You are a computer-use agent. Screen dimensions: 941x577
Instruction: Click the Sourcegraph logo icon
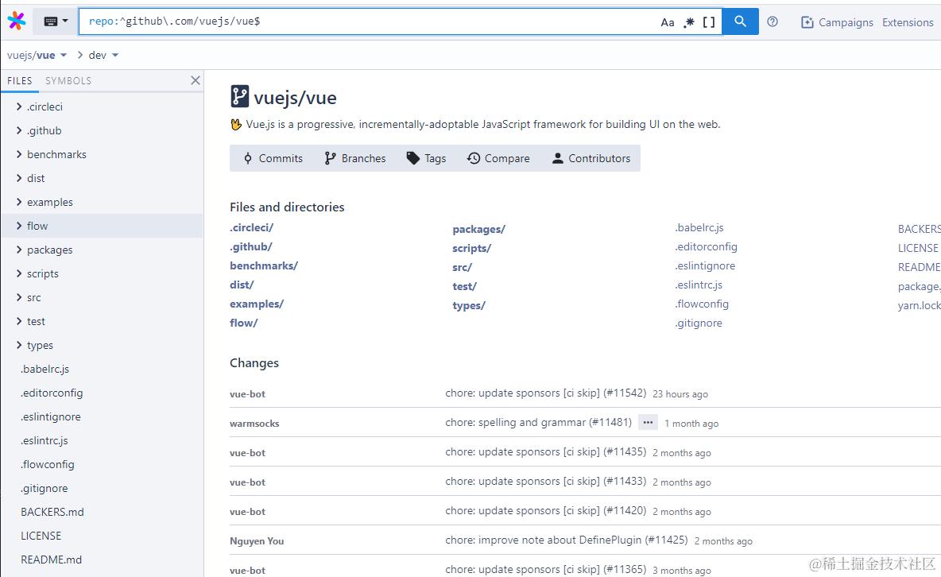point(17,21)
